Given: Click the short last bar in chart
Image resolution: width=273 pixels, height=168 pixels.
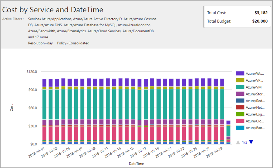Looking at the screenshot, I should (x=228, y=132).
